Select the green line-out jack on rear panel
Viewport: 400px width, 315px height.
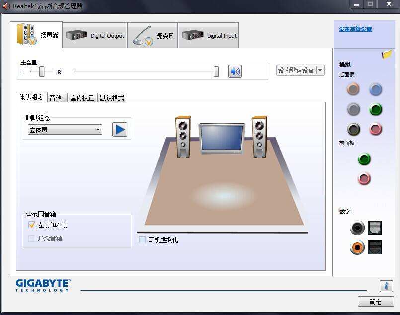(375, 109)
